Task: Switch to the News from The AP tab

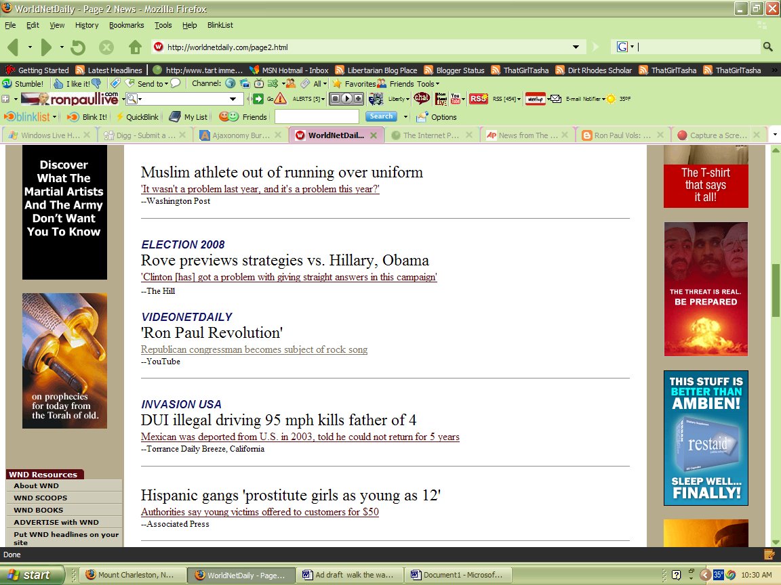Action: click(x=528, y=135)
